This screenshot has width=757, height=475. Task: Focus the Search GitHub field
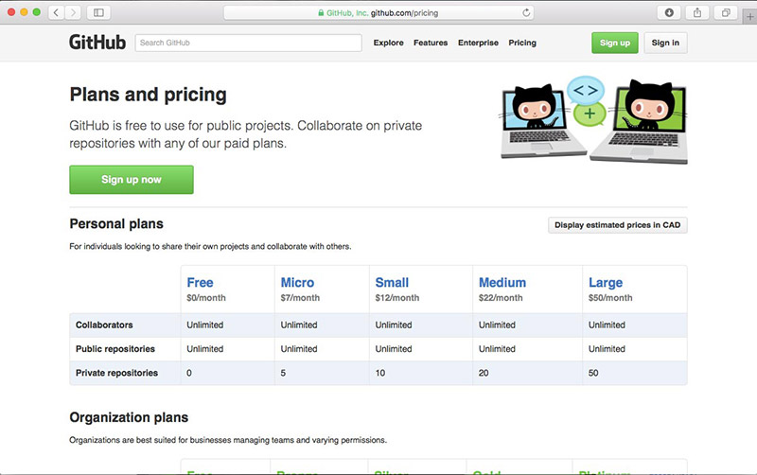click(x=248, y=43)
